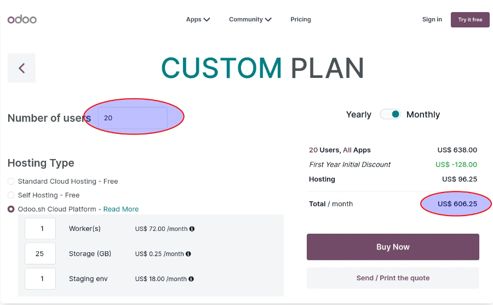Select Odoo.sh Cloud Platform radio button
Image resolution: width=493 pixels, height=305 pixels.
click(11, 209)
